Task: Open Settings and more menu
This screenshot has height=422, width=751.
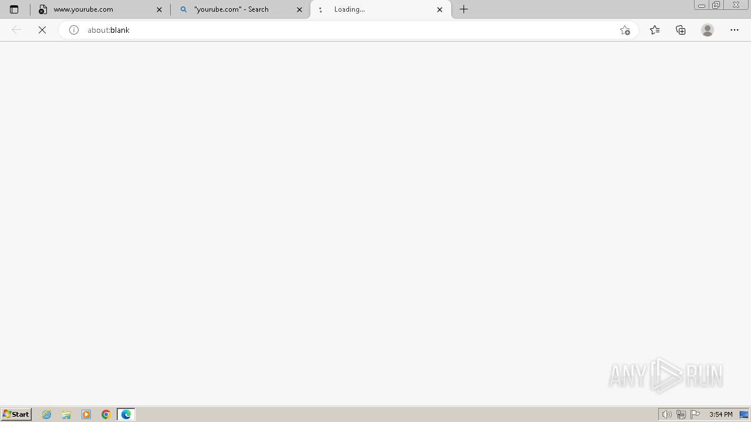Action: [735, 30]
